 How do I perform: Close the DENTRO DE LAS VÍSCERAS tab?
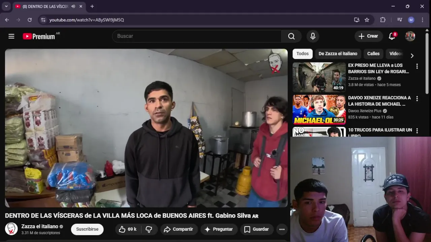coord(81,6)
